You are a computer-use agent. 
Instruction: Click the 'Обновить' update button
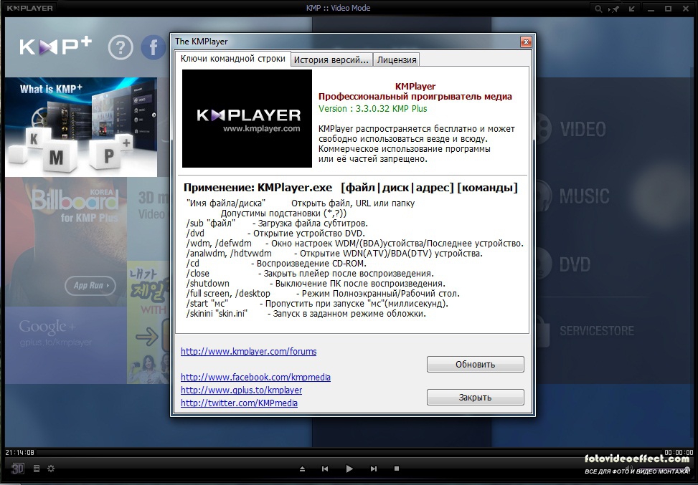476,364
